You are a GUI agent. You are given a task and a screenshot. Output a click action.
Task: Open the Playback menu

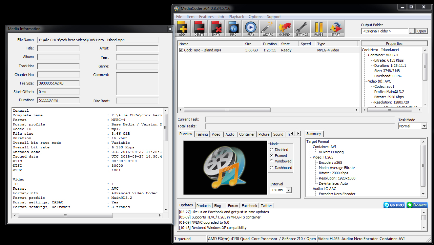pyautogui.click(x=236, y=17)
